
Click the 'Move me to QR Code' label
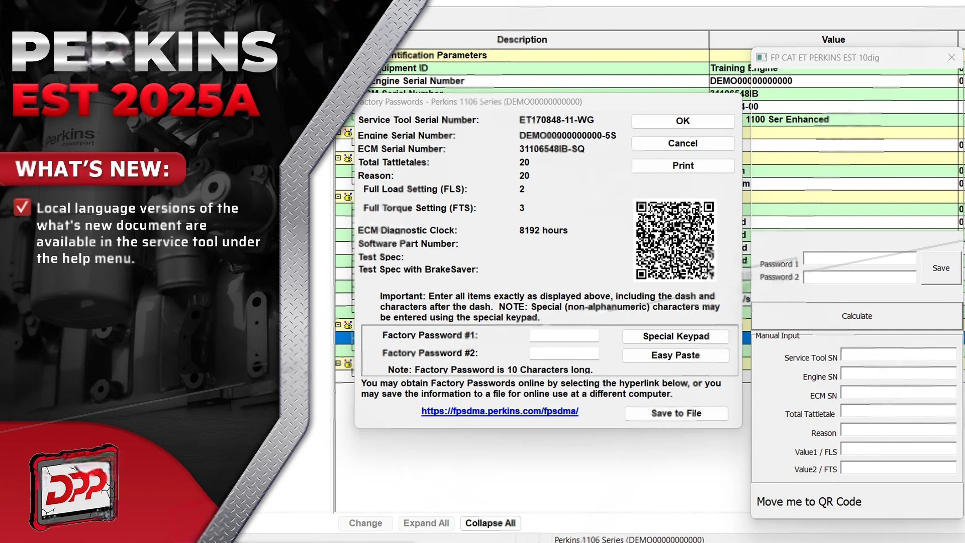pos(809,502)
